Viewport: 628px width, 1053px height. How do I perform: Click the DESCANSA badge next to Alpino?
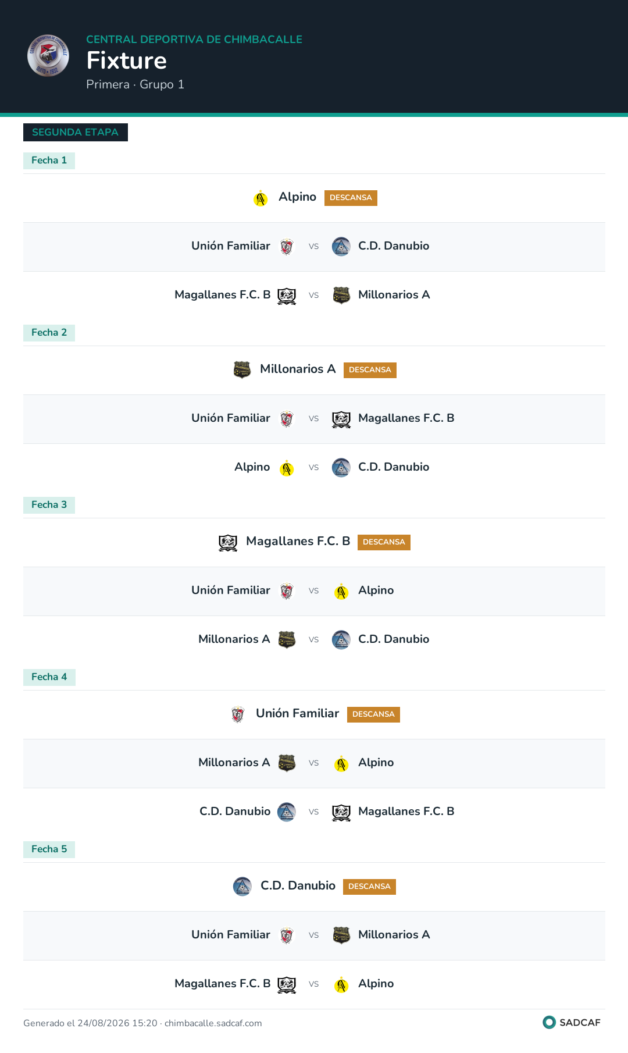pos(351,198)
